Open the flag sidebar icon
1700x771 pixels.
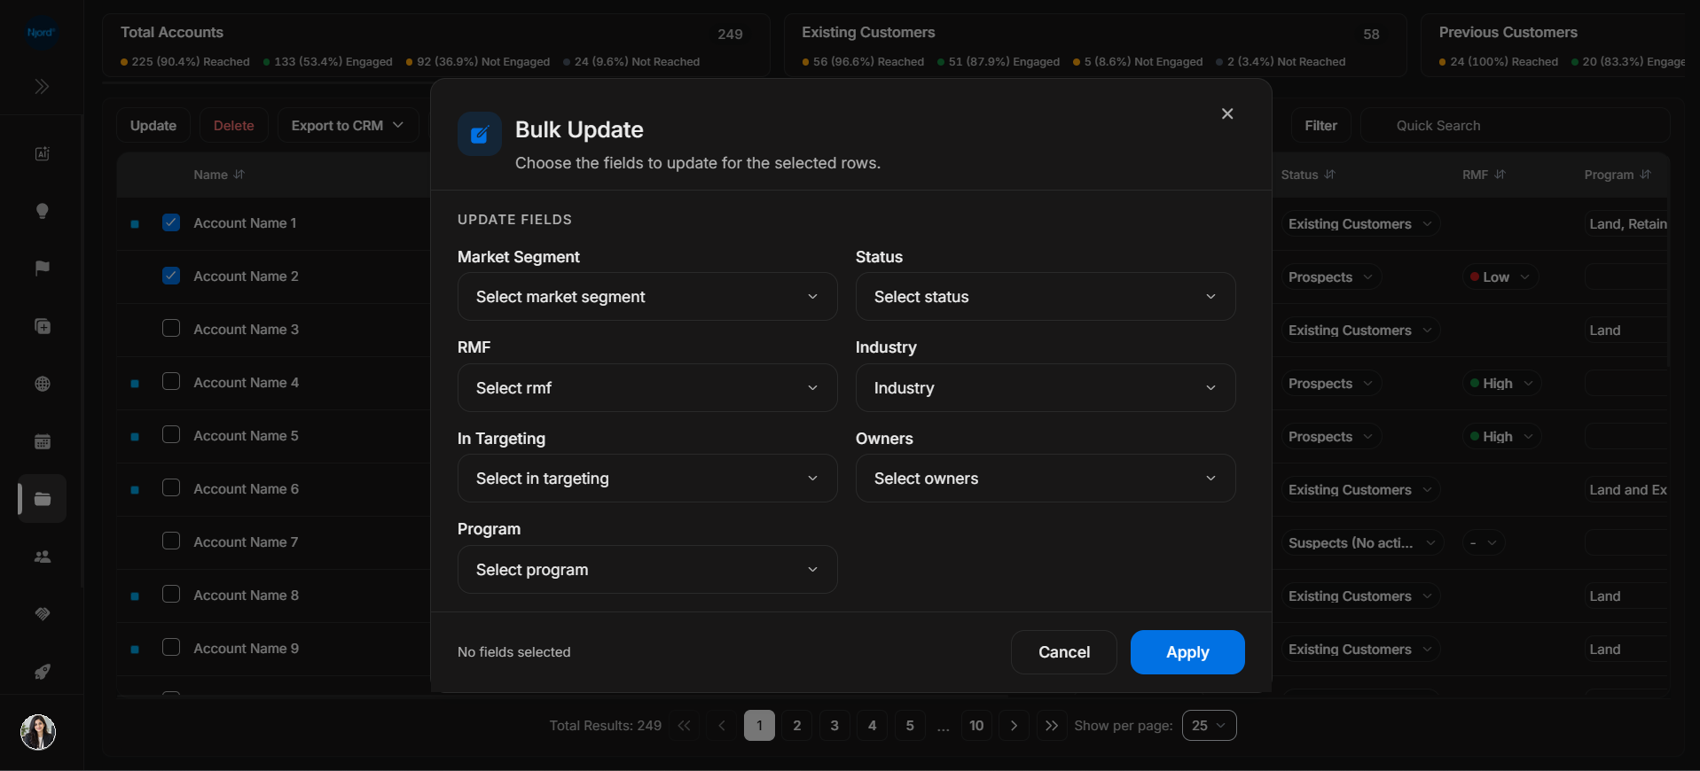click(42, 269)
